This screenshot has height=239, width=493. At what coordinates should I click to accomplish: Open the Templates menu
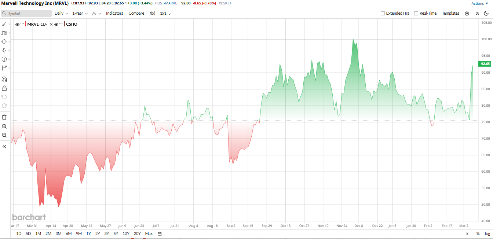pos(450,13)
